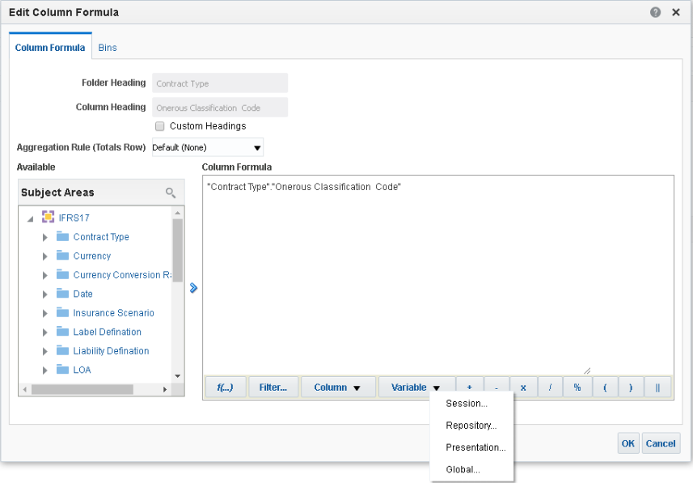This screenshot has height=483, width=693.
Task: Insert concatenation || operator
Action: coord(657,388)
